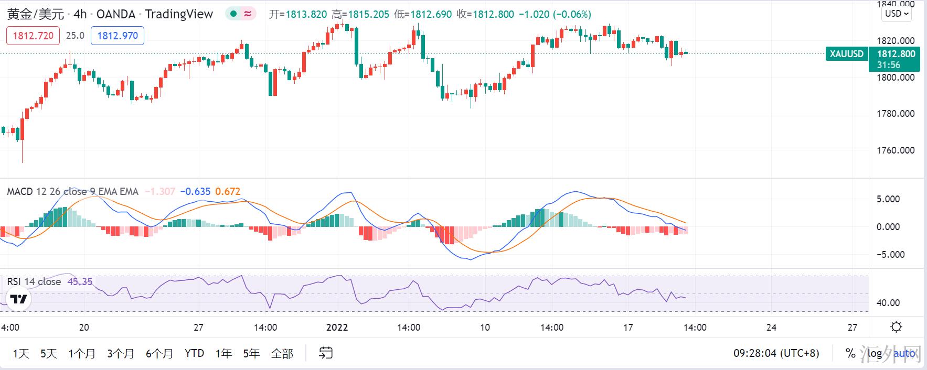This screenshot has width=927, height=370.
Task: Show 全部 time range data
Action: (x=282, y=354)
